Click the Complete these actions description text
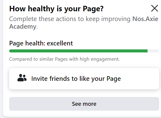 [x=84, y=23]
